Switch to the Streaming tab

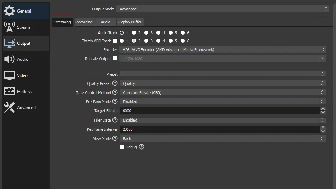tap(62, 22)
